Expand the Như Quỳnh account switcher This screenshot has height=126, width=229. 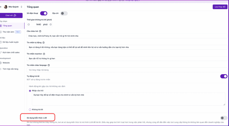point(21,7)
